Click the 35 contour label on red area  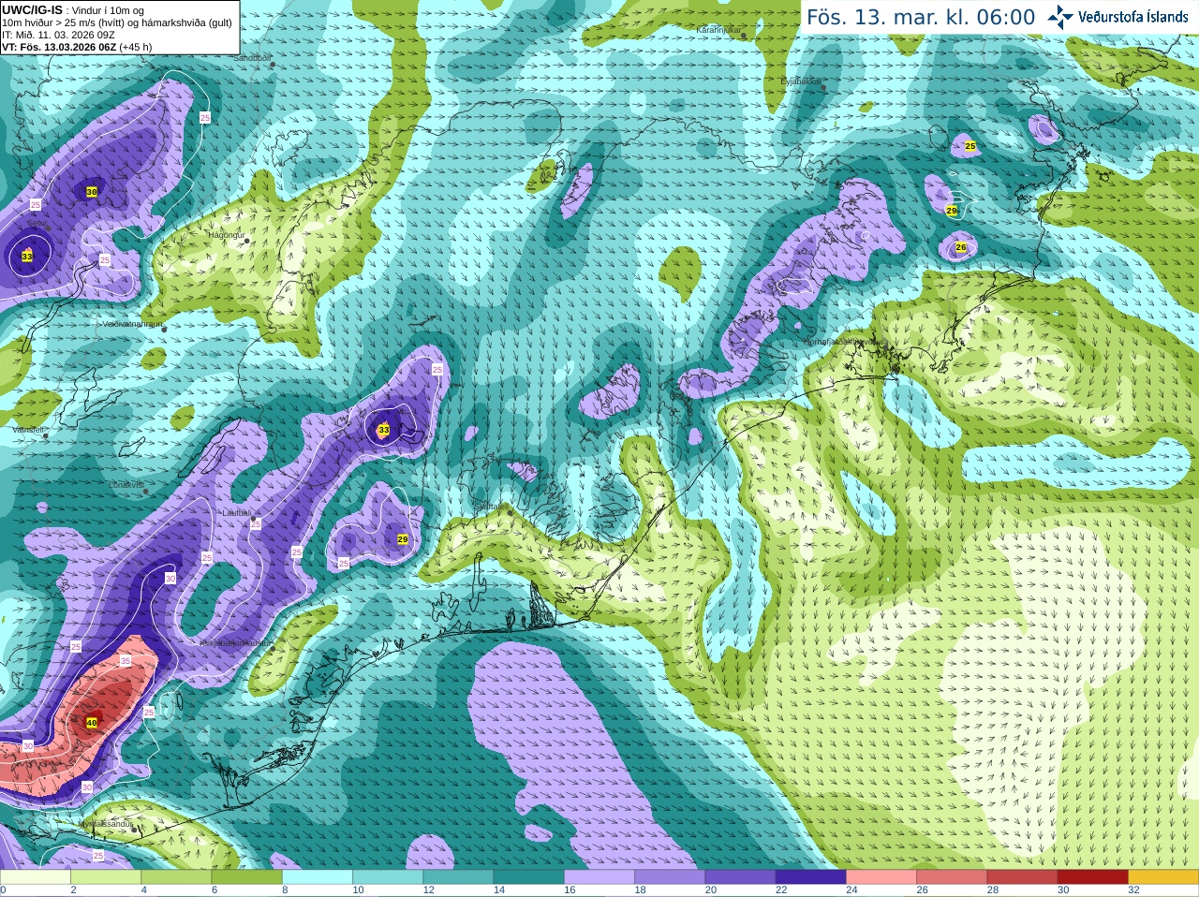click(x=126, y=660)
